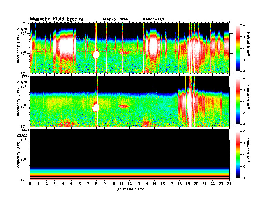Click hour tick label "24" on time axis
The width and height of the screenshot is (273, 211).
pos(229,184)
